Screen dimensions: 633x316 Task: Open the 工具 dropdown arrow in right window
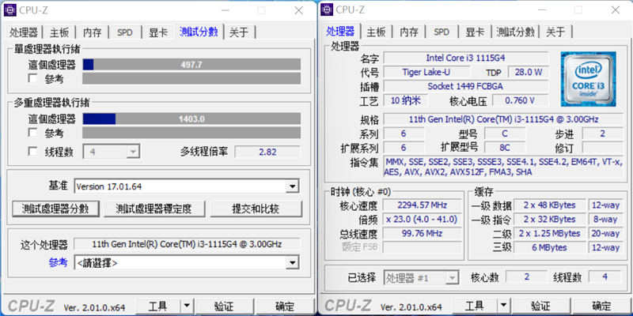click(503, 306)
